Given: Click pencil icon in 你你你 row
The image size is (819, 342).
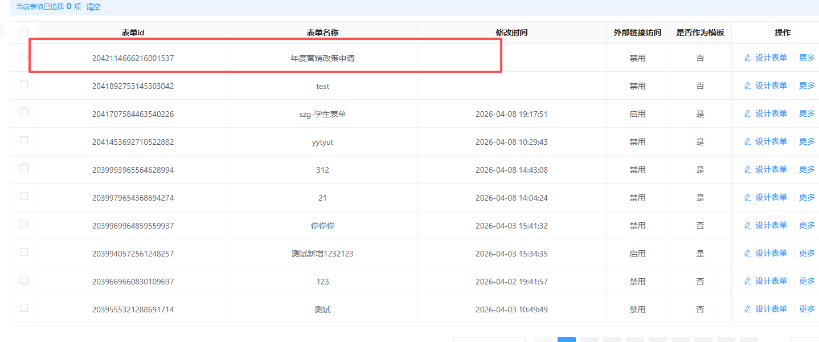Looking at the screenshot, I should 748,225.
